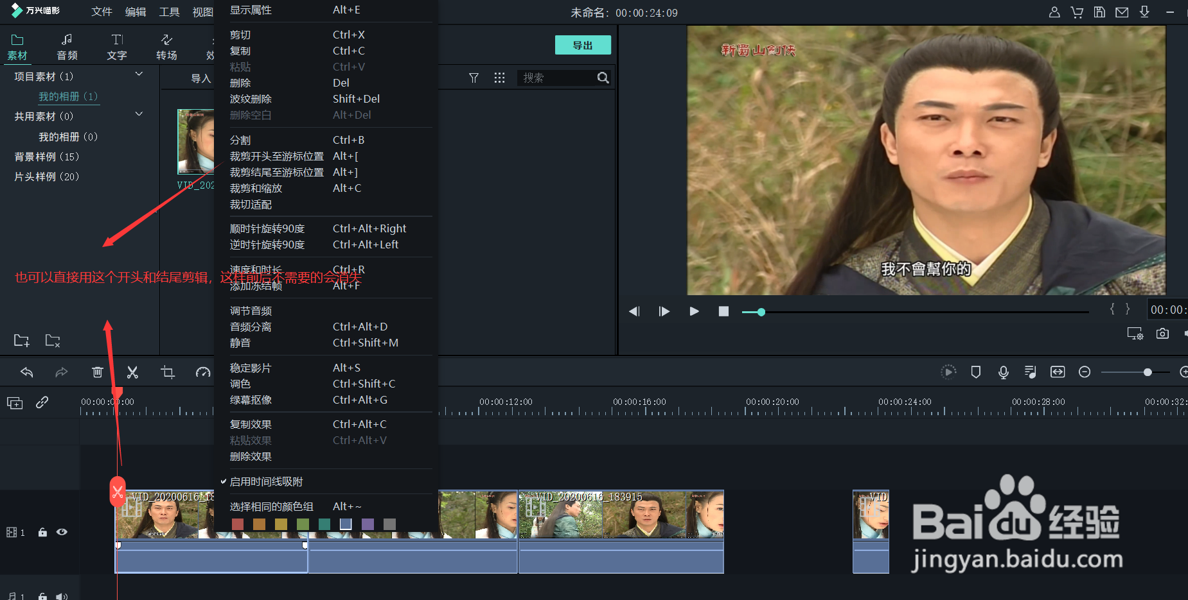Step forward one frame in preview
1188x600 pixels.
click(664, 311)
